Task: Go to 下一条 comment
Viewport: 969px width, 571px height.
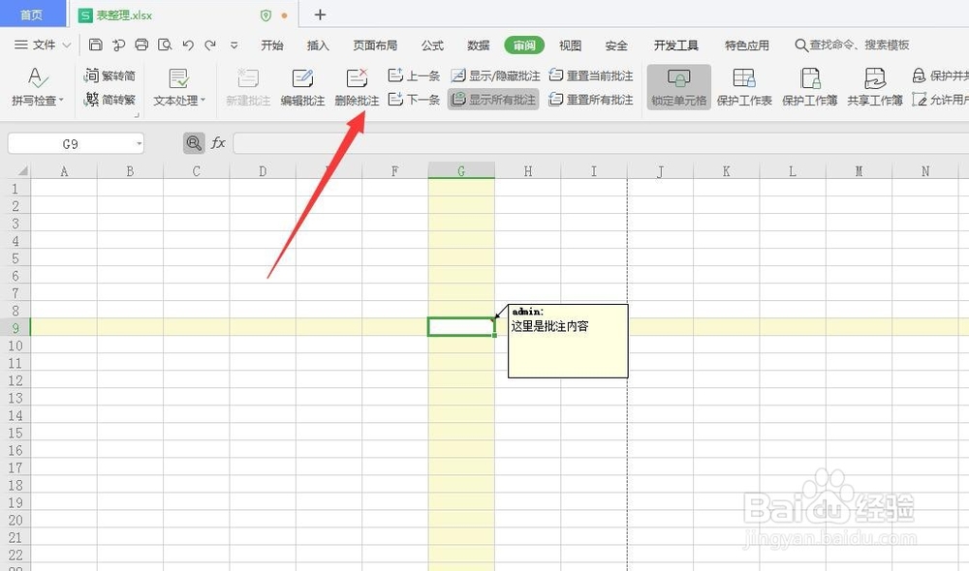Action: 414,100
